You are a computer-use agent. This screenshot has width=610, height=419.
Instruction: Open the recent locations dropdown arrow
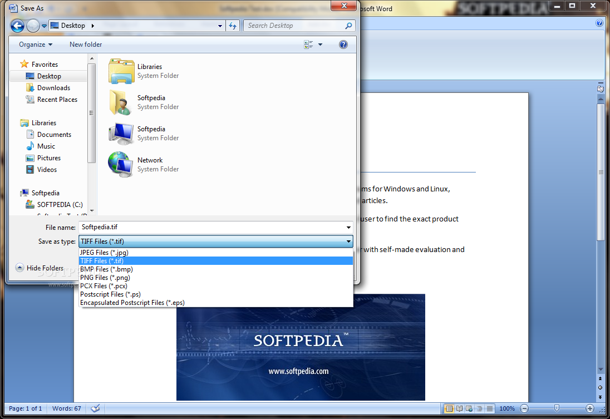[x=44, y=26]
